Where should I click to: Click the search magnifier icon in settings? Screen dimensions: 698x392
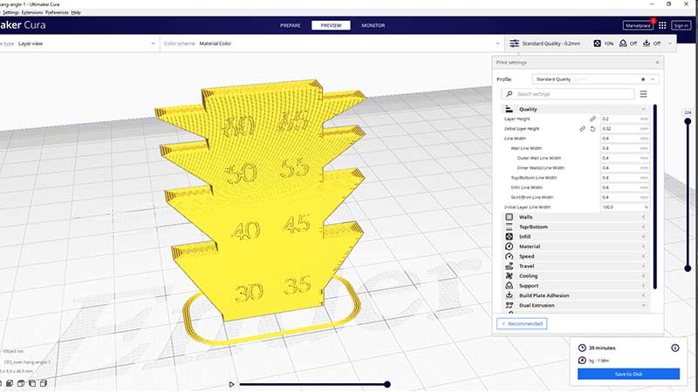point(510,94)
